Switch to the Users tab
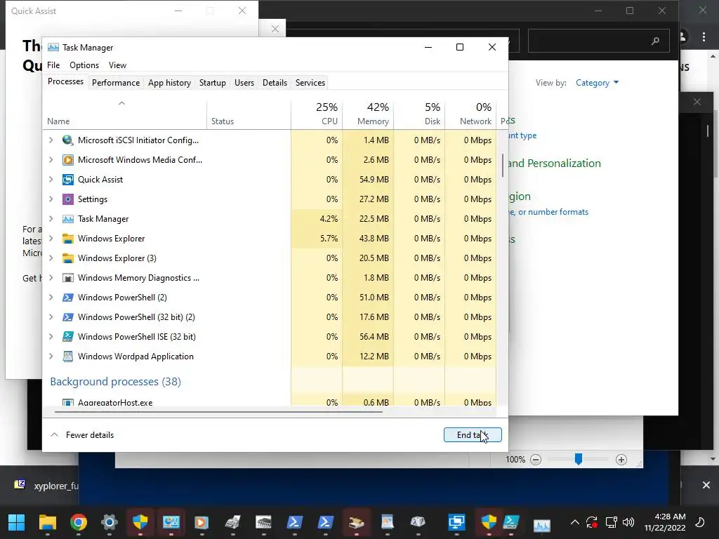 click(x=244, y=83)
